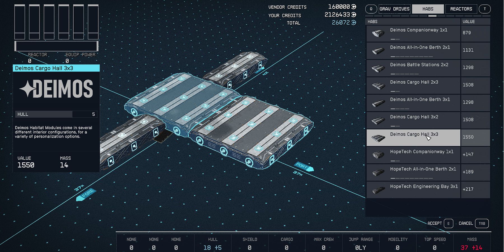Click the T next-category button
Viewport: 504px width, 252px height.
click(x=485, y=9)
